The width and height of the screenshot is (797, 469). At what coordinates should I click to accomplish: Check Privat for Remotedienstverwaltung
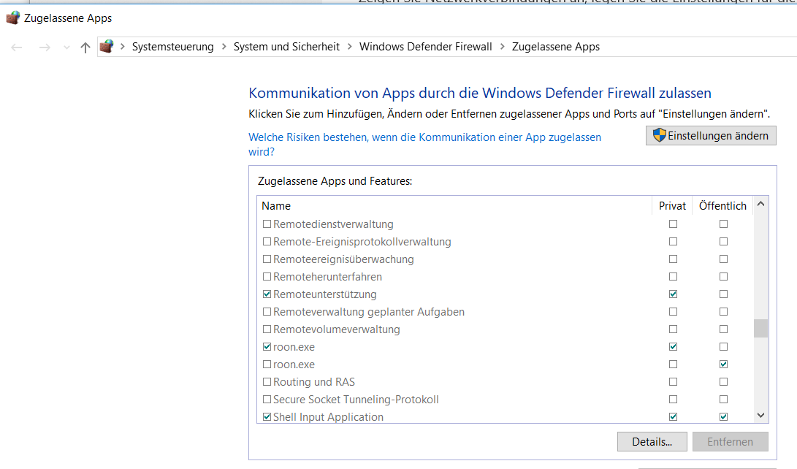673,224
